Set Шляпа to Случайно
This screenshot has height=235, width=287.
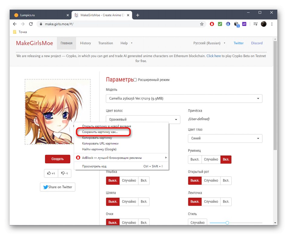click(x=129, y=202)
